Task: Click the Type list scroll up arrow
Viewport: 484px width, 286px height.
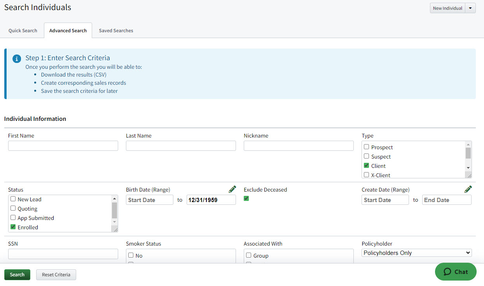Action: coord(468,144)
